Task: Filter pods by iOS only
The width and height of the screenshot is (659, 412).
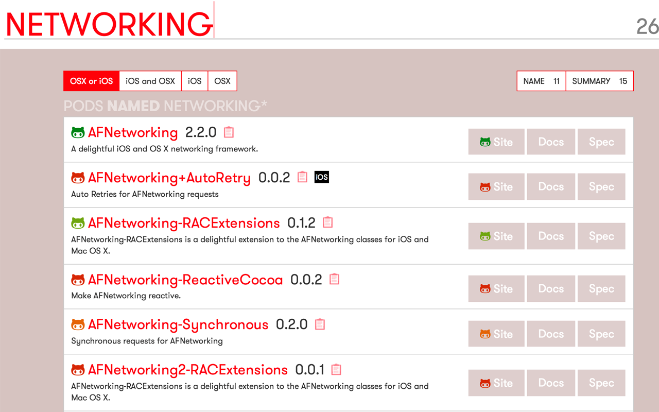Action: point(195,81)
